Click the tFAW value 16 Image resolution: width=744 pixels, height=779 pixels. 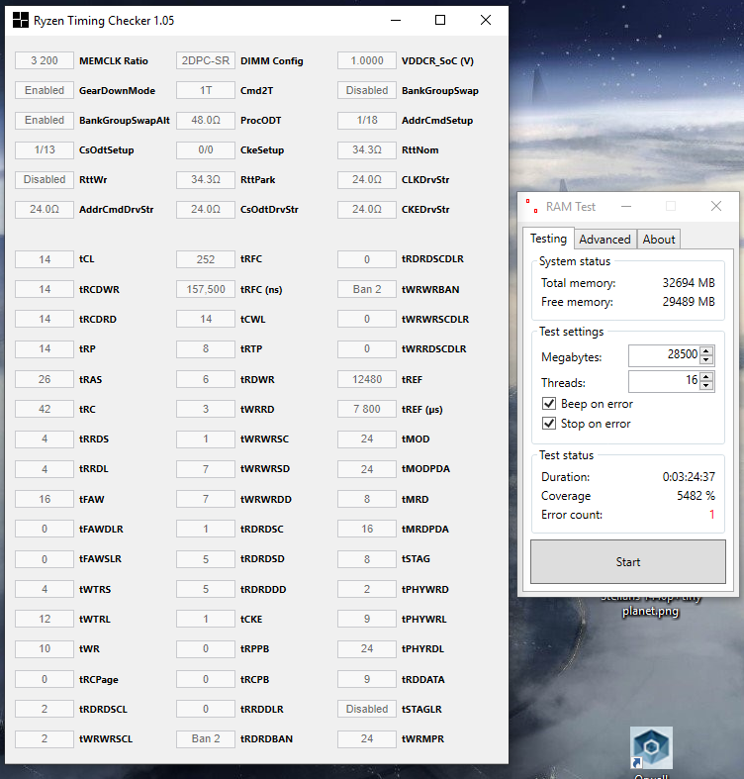[x=45, y=499]
